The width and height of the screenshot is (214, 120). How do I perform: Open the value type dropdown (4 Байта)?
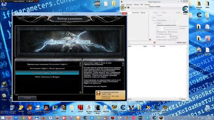(x=166, y=23)
